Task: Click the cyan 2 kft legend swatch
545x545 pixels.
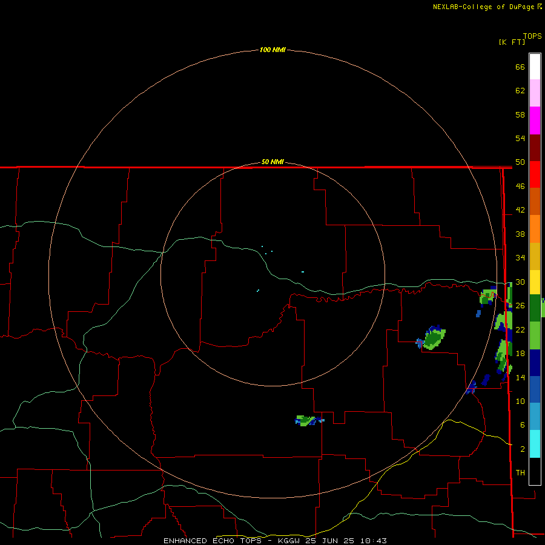Action: click(x=535, y=444)
